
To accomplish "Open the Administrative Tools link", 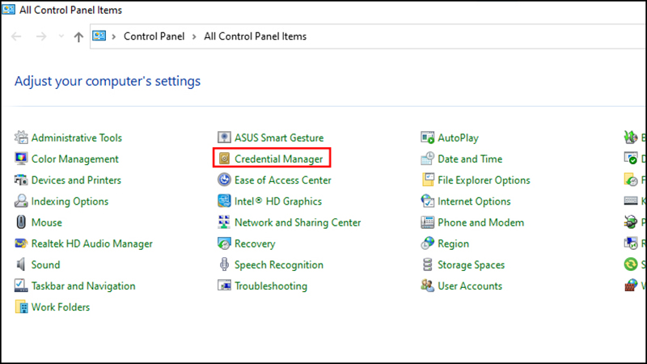I will pyautogui.click(x=77, y=138).
